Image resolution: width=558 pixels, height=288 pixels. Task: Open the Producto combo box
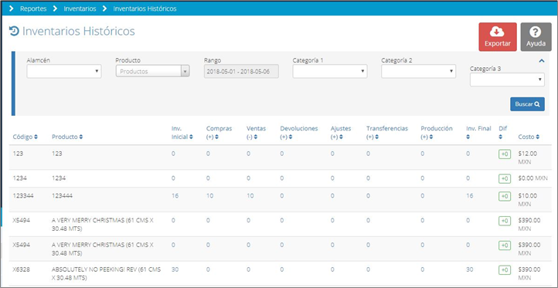tap(153, 71)
